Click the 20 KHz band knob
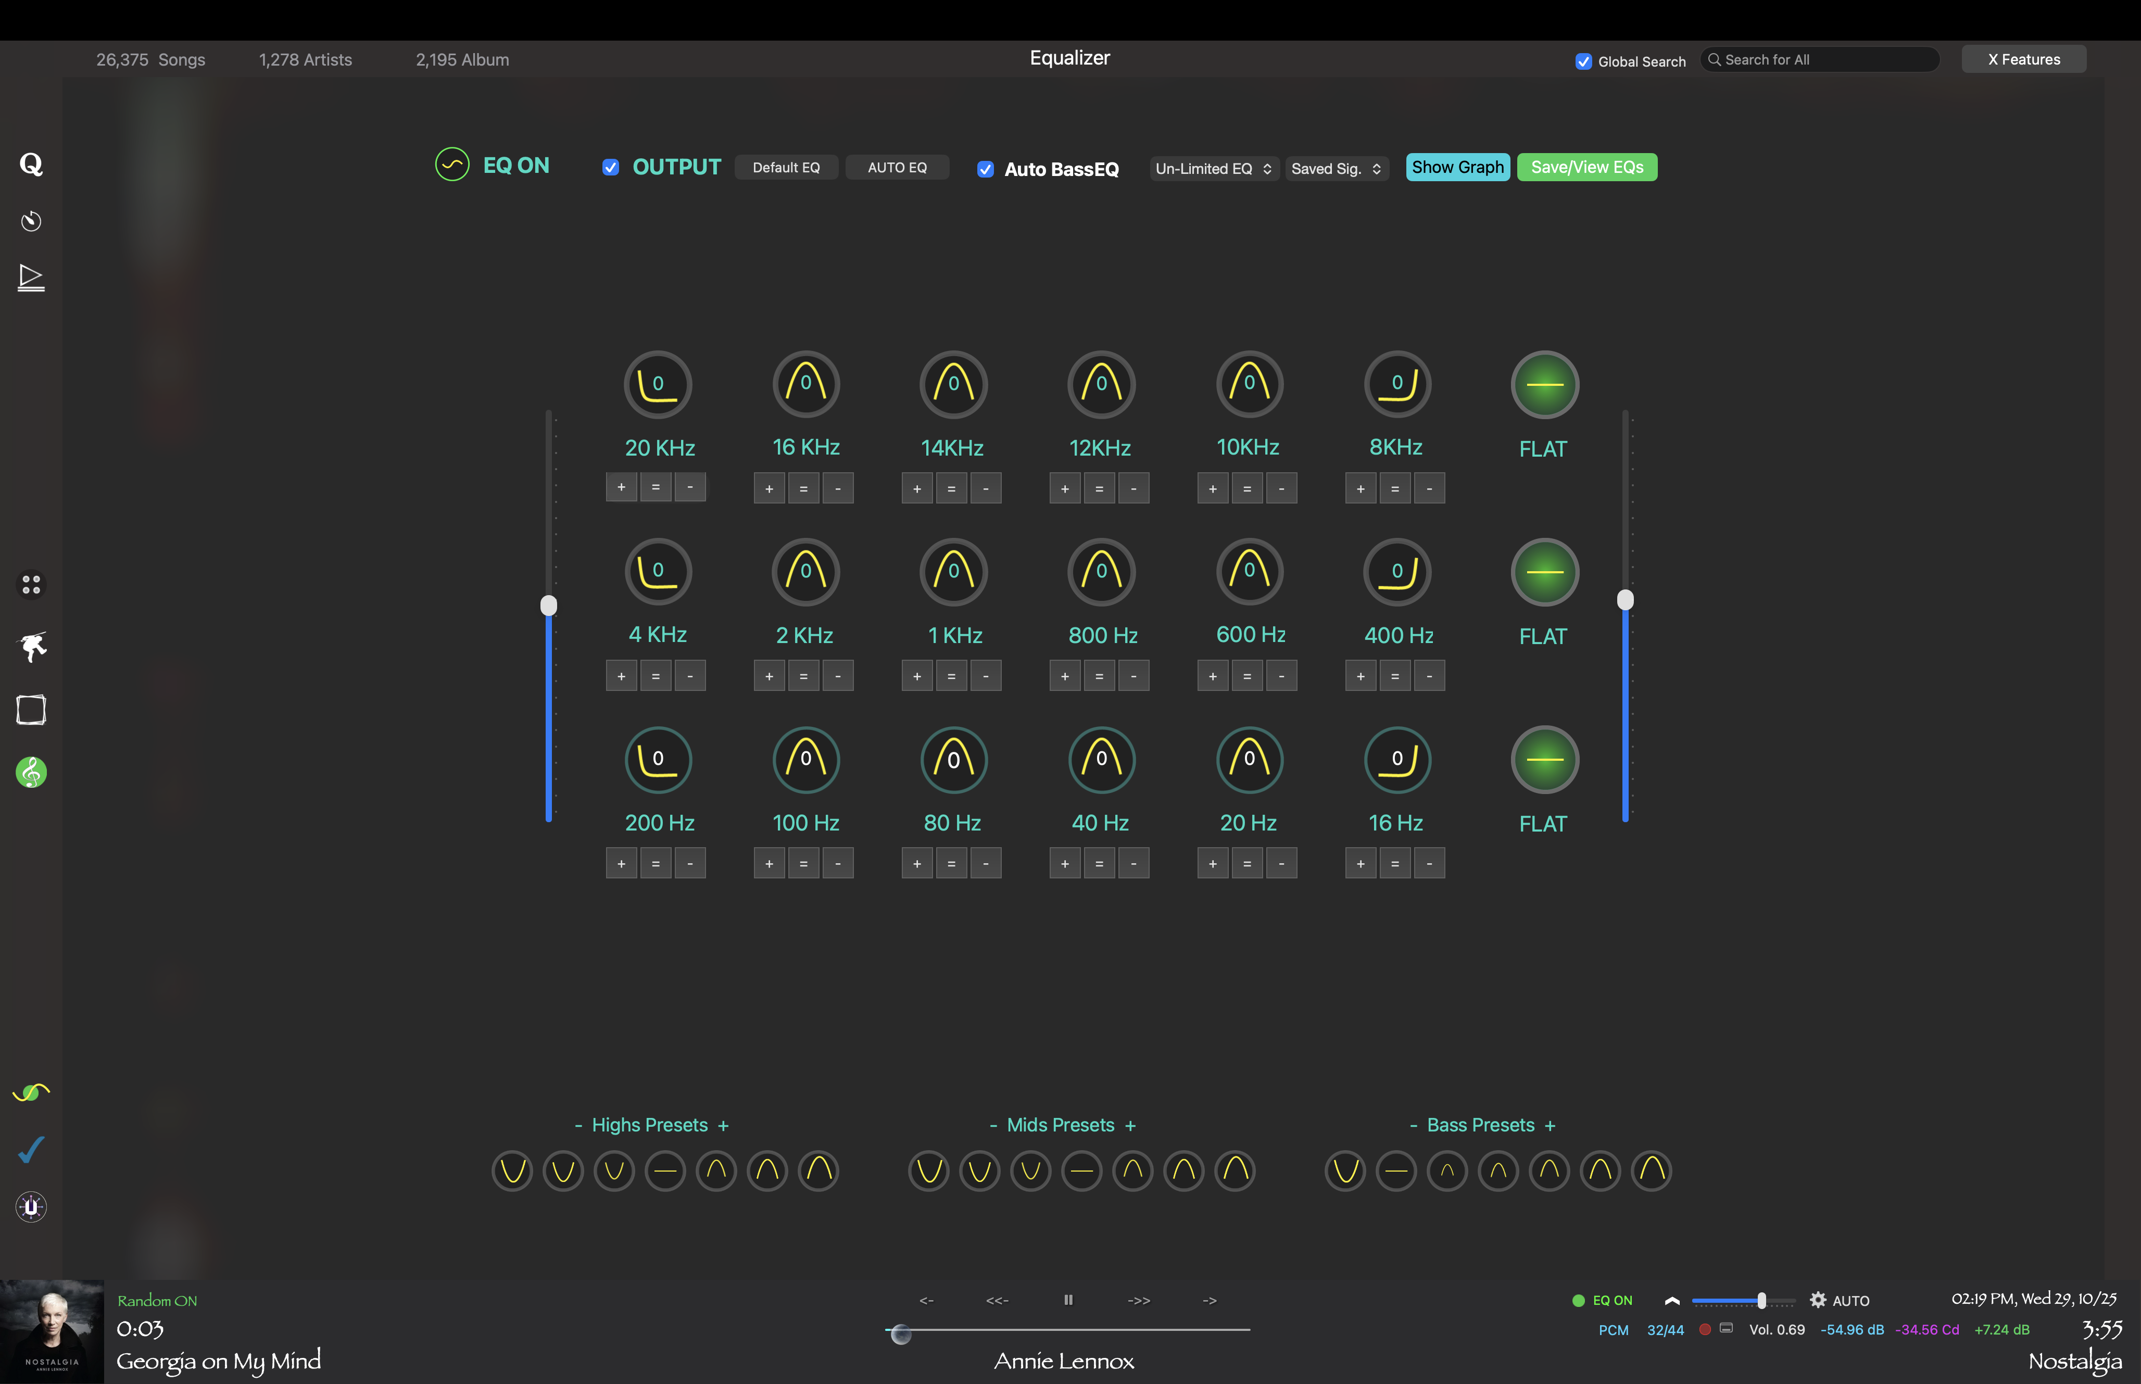The height and width of the screenshot is (1384, 2141). (x=658, y=384)
